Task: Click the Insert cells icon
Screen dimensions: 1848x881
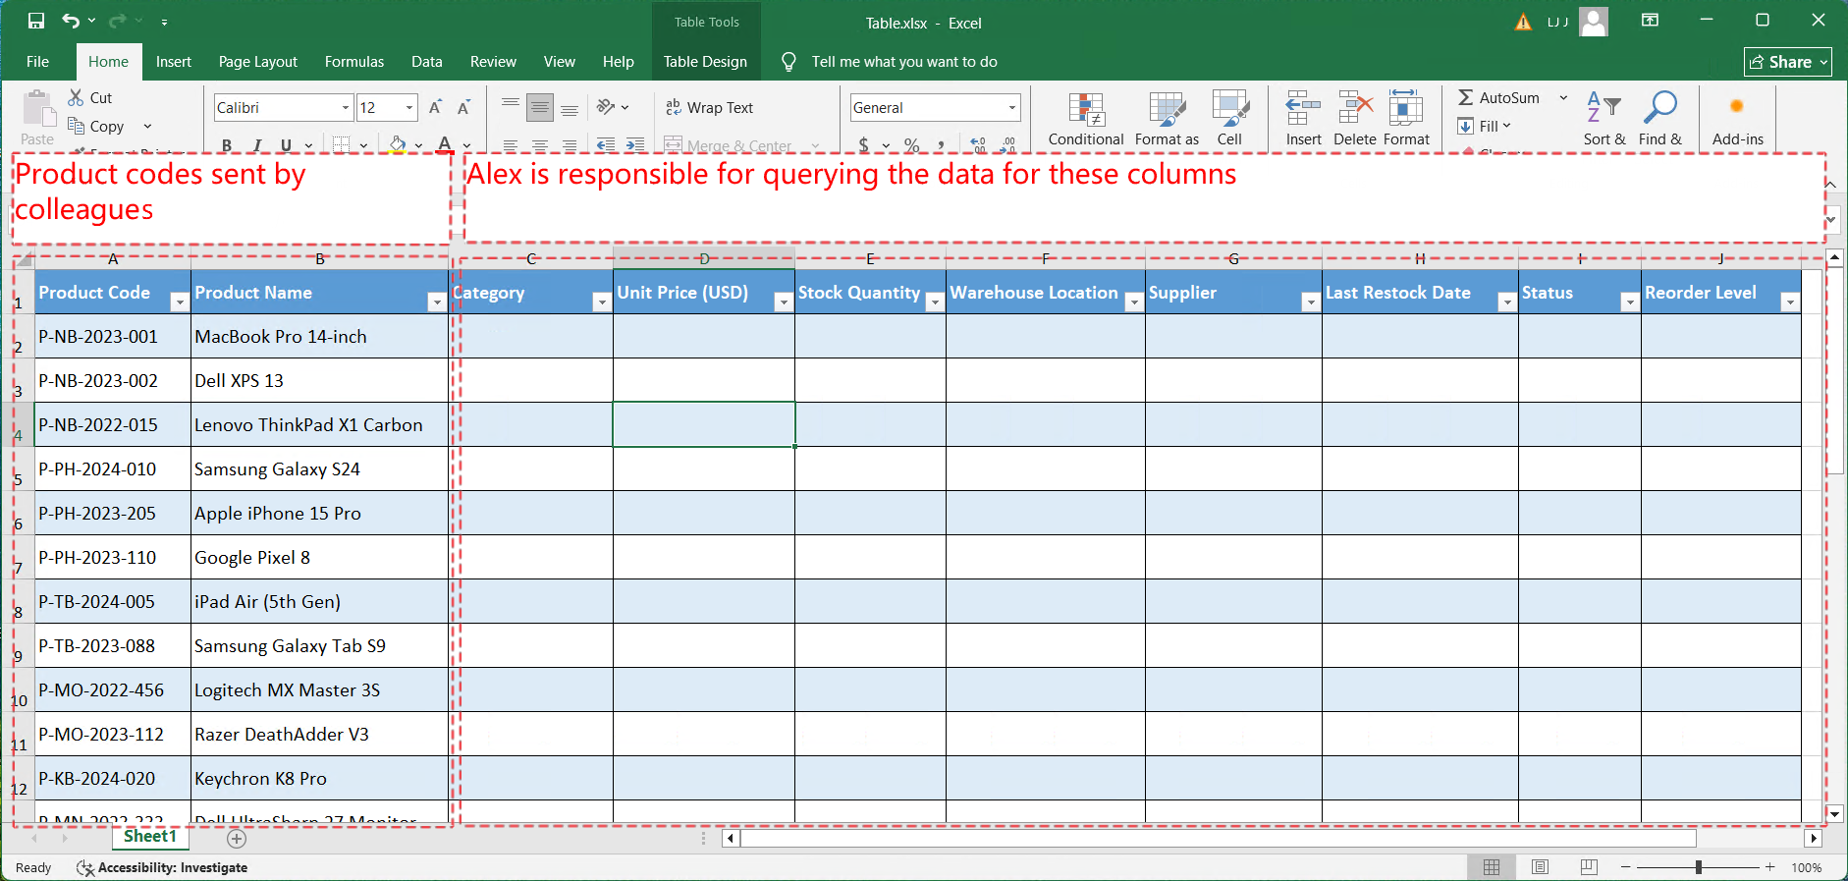Action: (1303, 108)
